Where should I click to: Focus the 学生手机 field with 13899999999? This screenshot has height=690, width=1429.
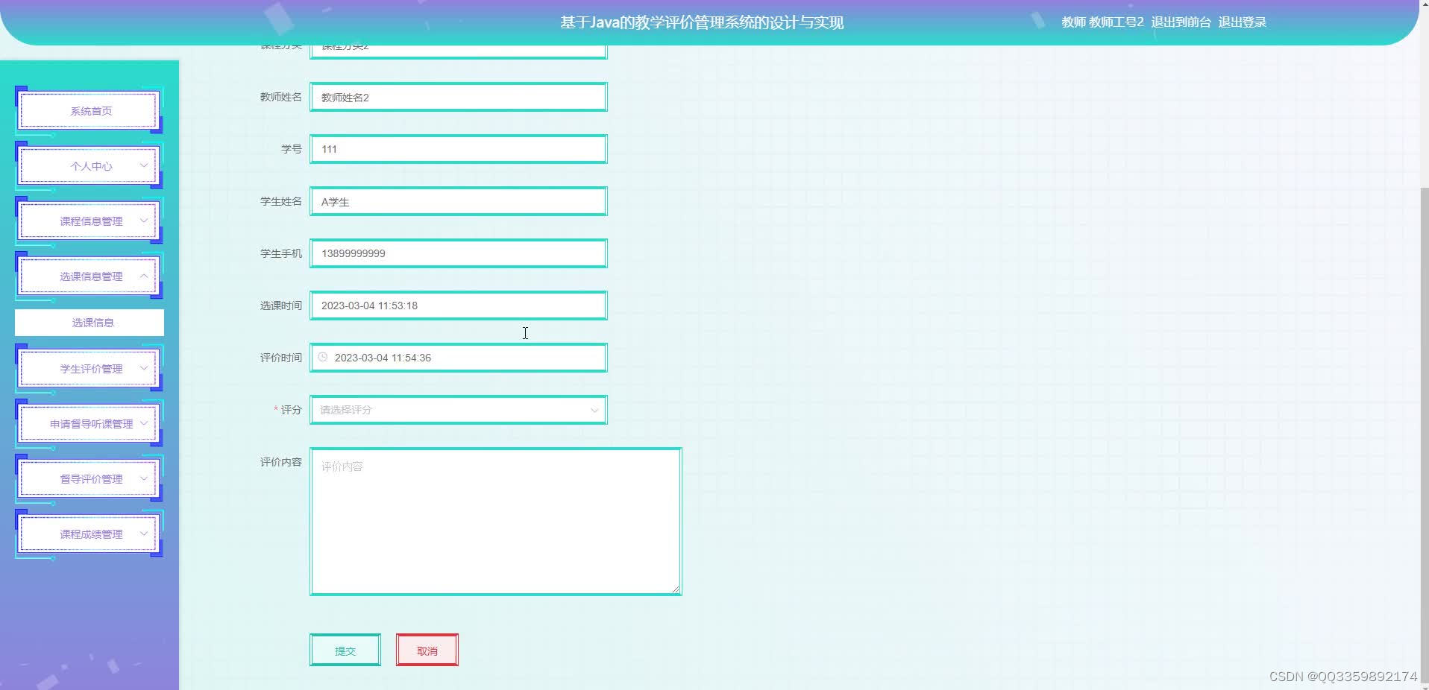[459, 253]
